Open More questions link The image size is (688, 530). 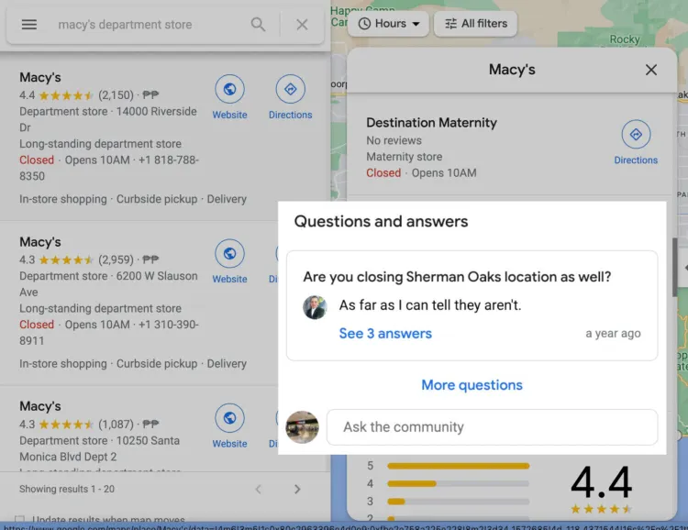(x=472, y=385)
